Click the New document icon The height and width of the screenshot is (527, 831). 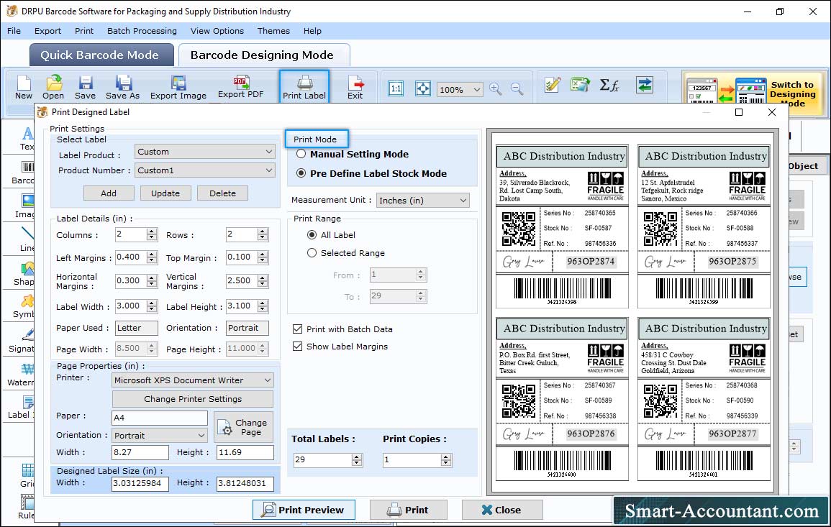coord(23,88)
